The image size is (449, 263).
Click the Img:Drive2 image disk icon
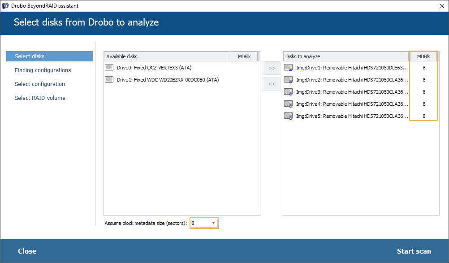(x=289, y=80)
